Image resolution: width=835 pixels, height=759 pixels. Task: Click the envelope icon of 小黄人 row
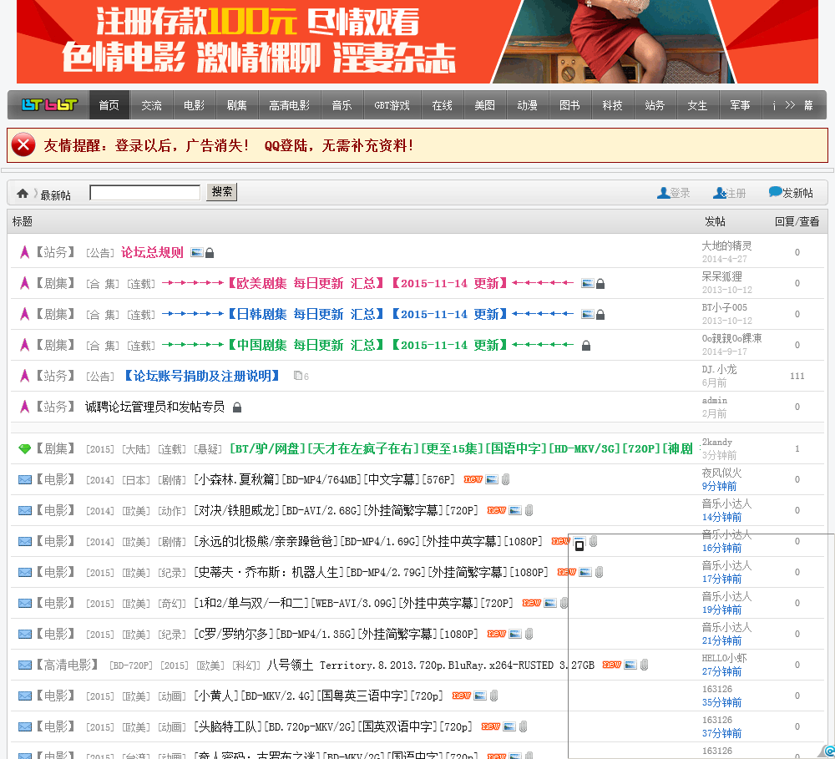25,696
